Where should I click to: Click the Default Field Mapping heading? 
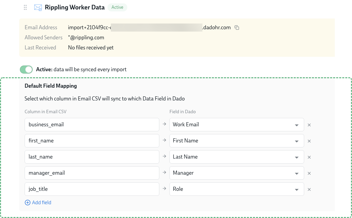click(x=51, y=86)
